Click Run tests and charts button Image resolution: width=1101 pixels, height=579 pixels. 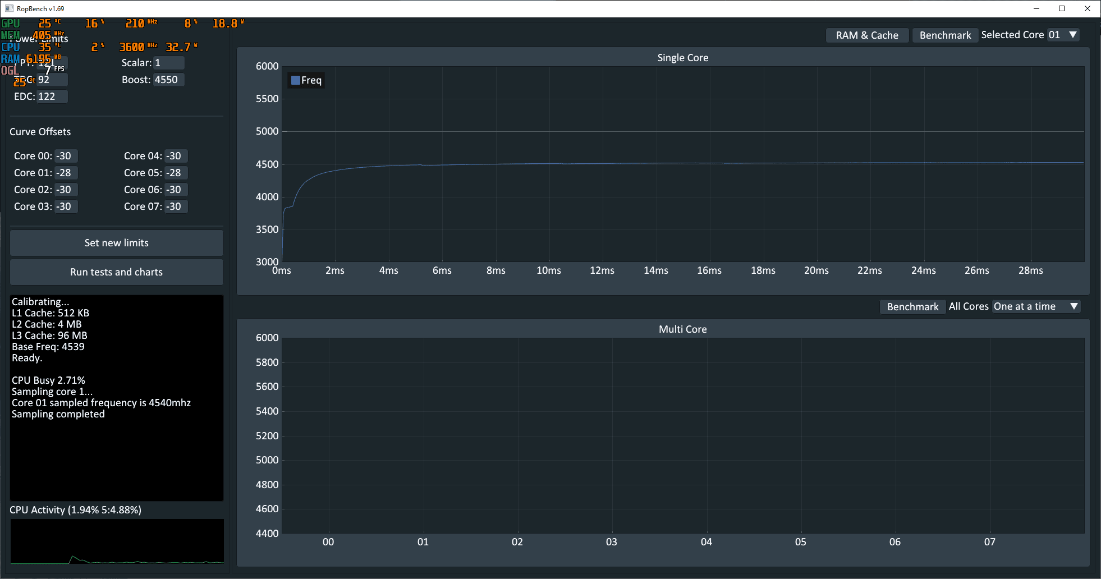click(117, 272)
